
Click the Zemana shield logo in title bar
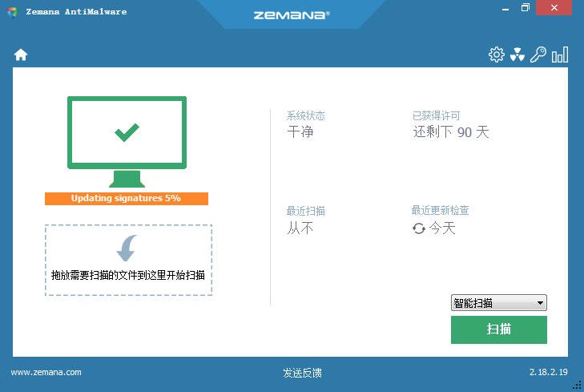(12, 12)
